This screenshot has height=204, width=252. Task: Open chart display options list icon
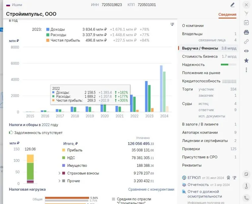coord(172,24)
